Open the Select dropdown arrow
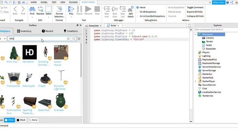The height and width of the screenshot is (134, 238). (x=49, y=17)
